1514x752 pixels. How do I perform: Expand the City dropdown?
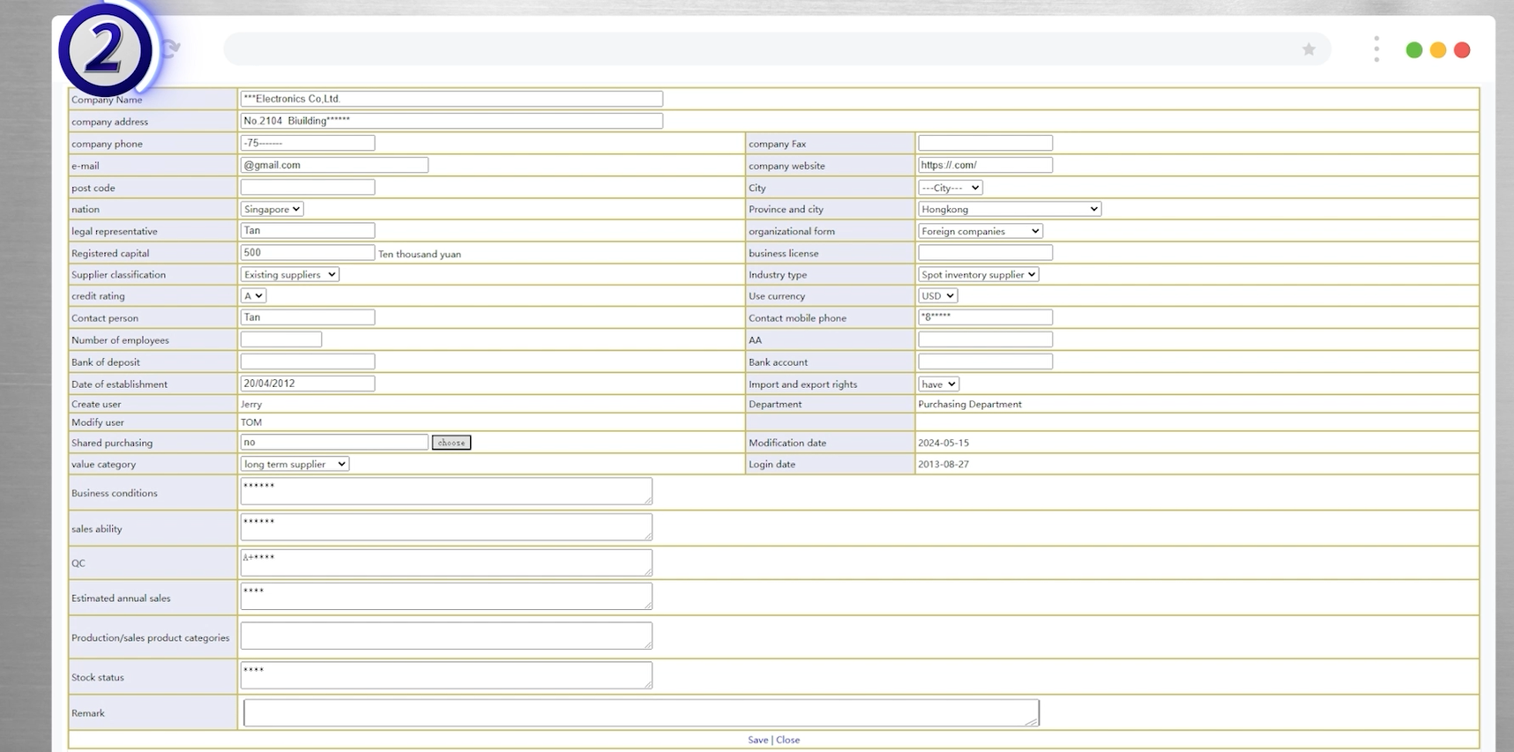[950, 188]
